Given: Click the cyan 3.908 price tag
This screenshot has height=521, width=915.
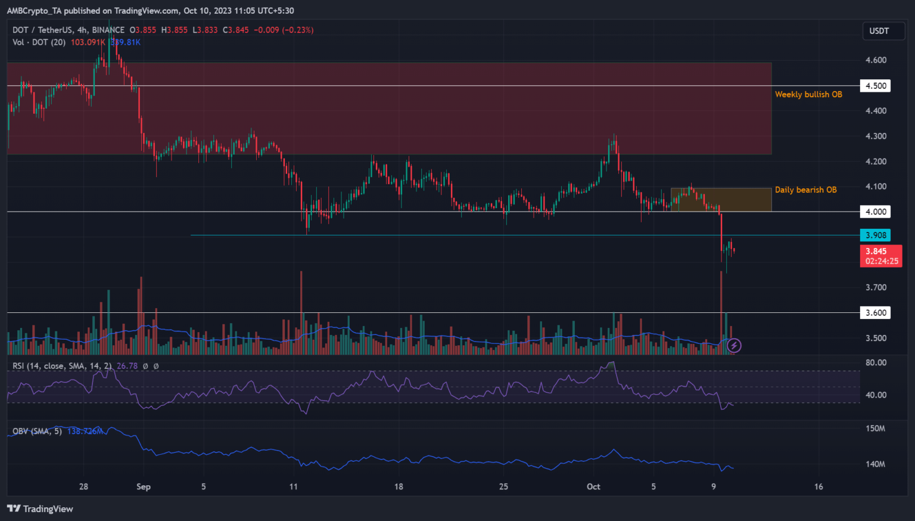Looking at the screenshot, I should click(875, 235).
